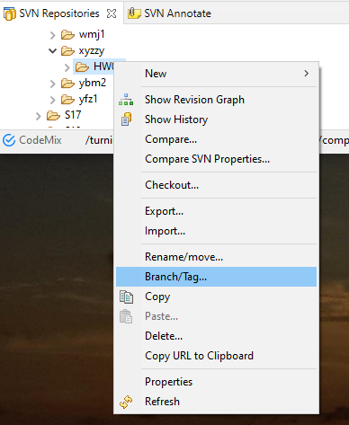Expand the ybm2 folder node
This screenshot has width=349, height=425.
coord(53,84)
